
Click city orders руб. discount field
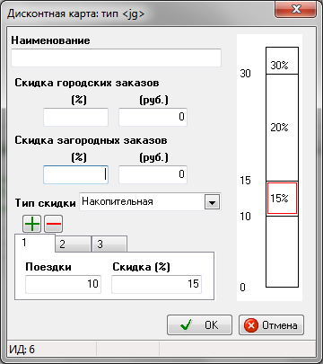coord(153,117)
